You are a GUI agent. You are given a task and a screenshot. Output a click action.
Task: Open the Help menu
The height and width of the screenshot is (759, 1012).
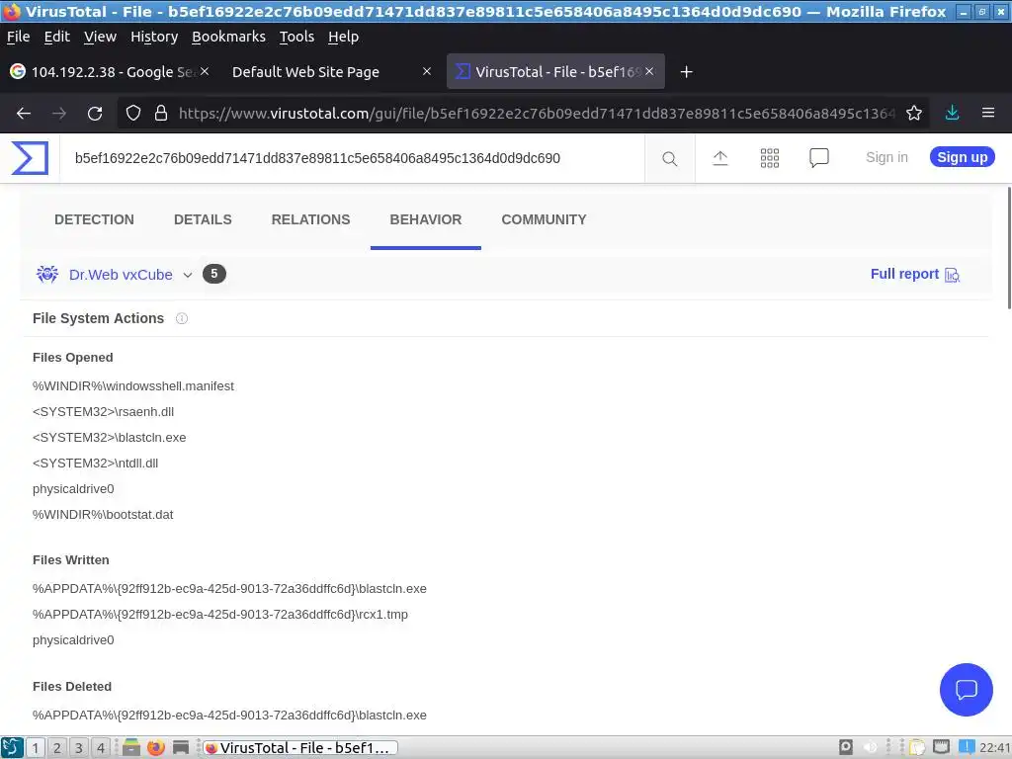pyautogui.click(x=343, y=37)
